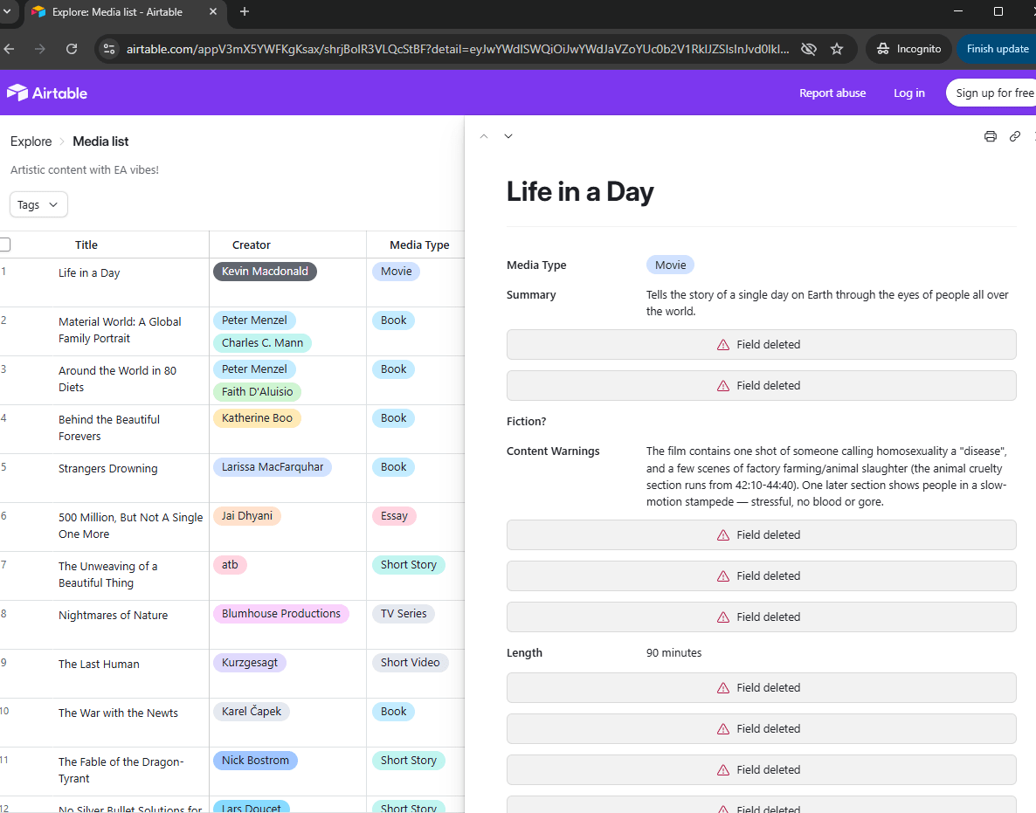Open the tab search dropdown arrow

[x=8, y=11]
